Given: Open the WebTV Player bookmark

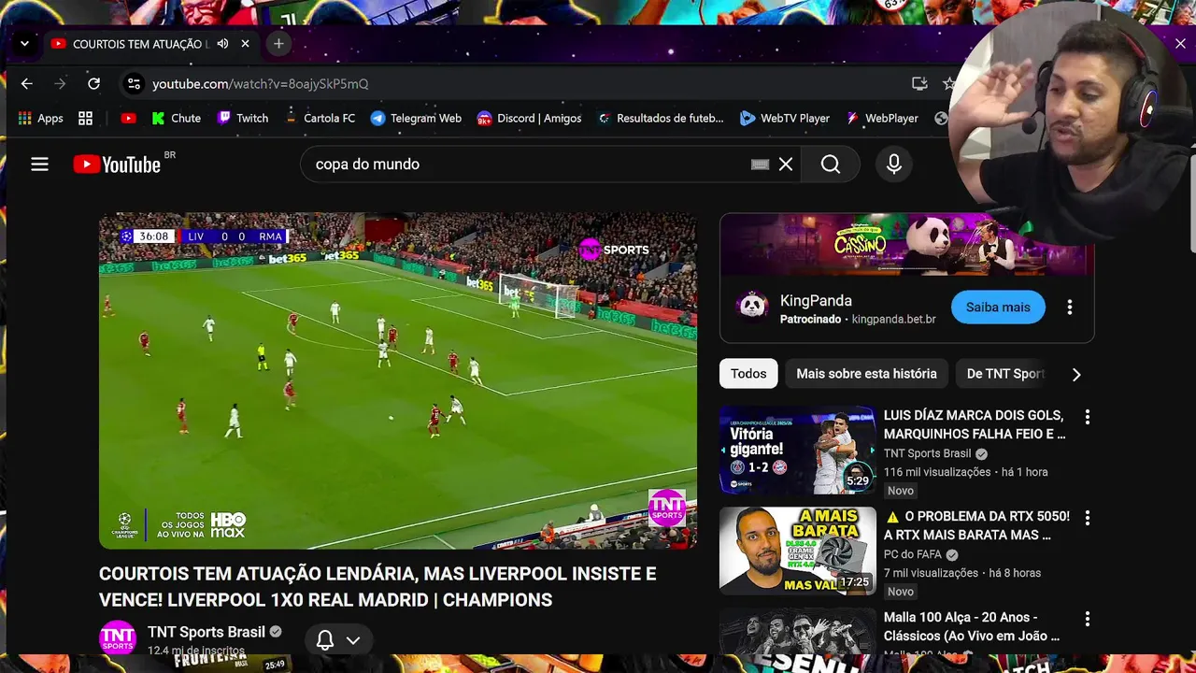Looking at the screenshot, I should pos(785,118).
